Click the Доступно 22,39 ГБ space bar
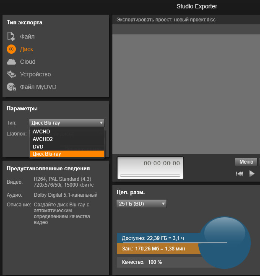 [x=159, y=238]
